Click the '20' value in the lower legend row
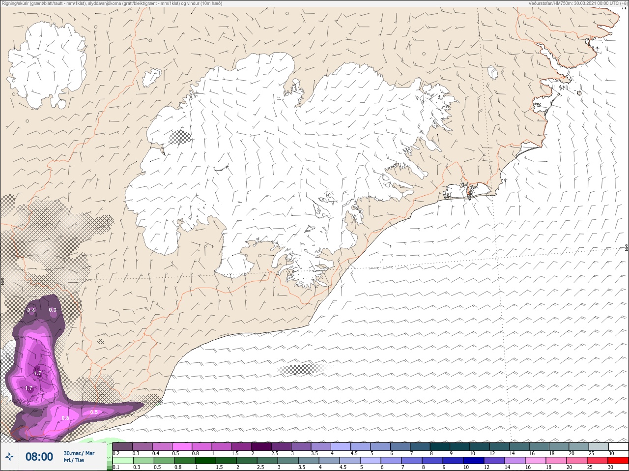 tap(569, 468)
